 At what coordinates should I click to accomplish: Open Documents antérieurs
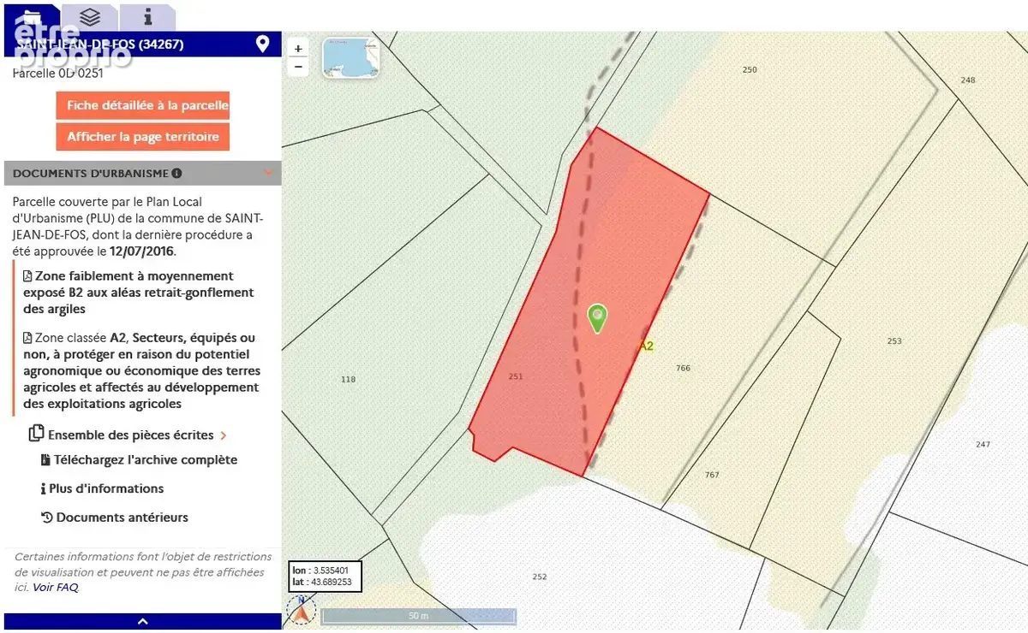tap(123, 518)
